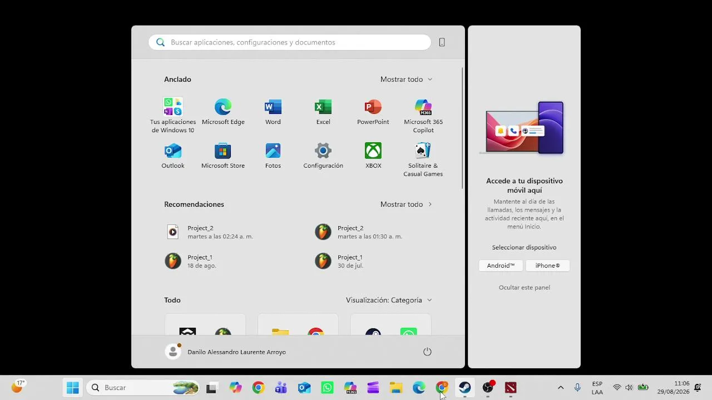Open the clock showing 11:06
Screen dimensions: 712x400
tap(673, 388)
